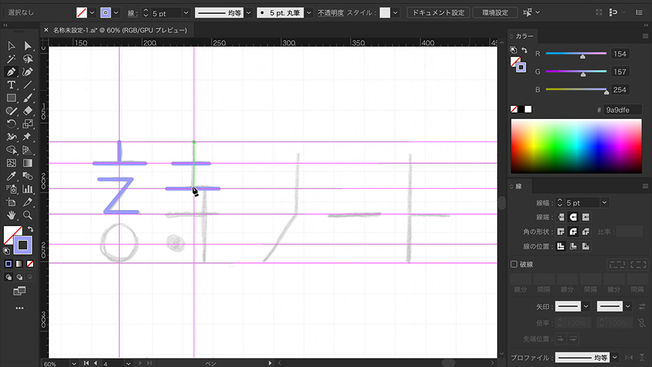This screenshot has height=367, width=652.
Task: Select the Hand tool
Action: (12, 215)
